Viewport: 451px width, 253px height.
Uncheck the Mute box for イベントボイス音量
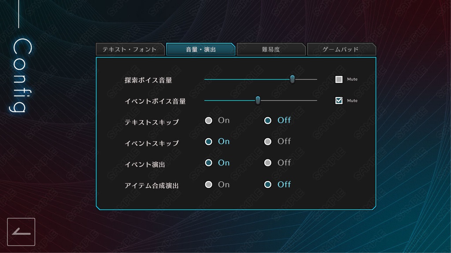point(339,100)
